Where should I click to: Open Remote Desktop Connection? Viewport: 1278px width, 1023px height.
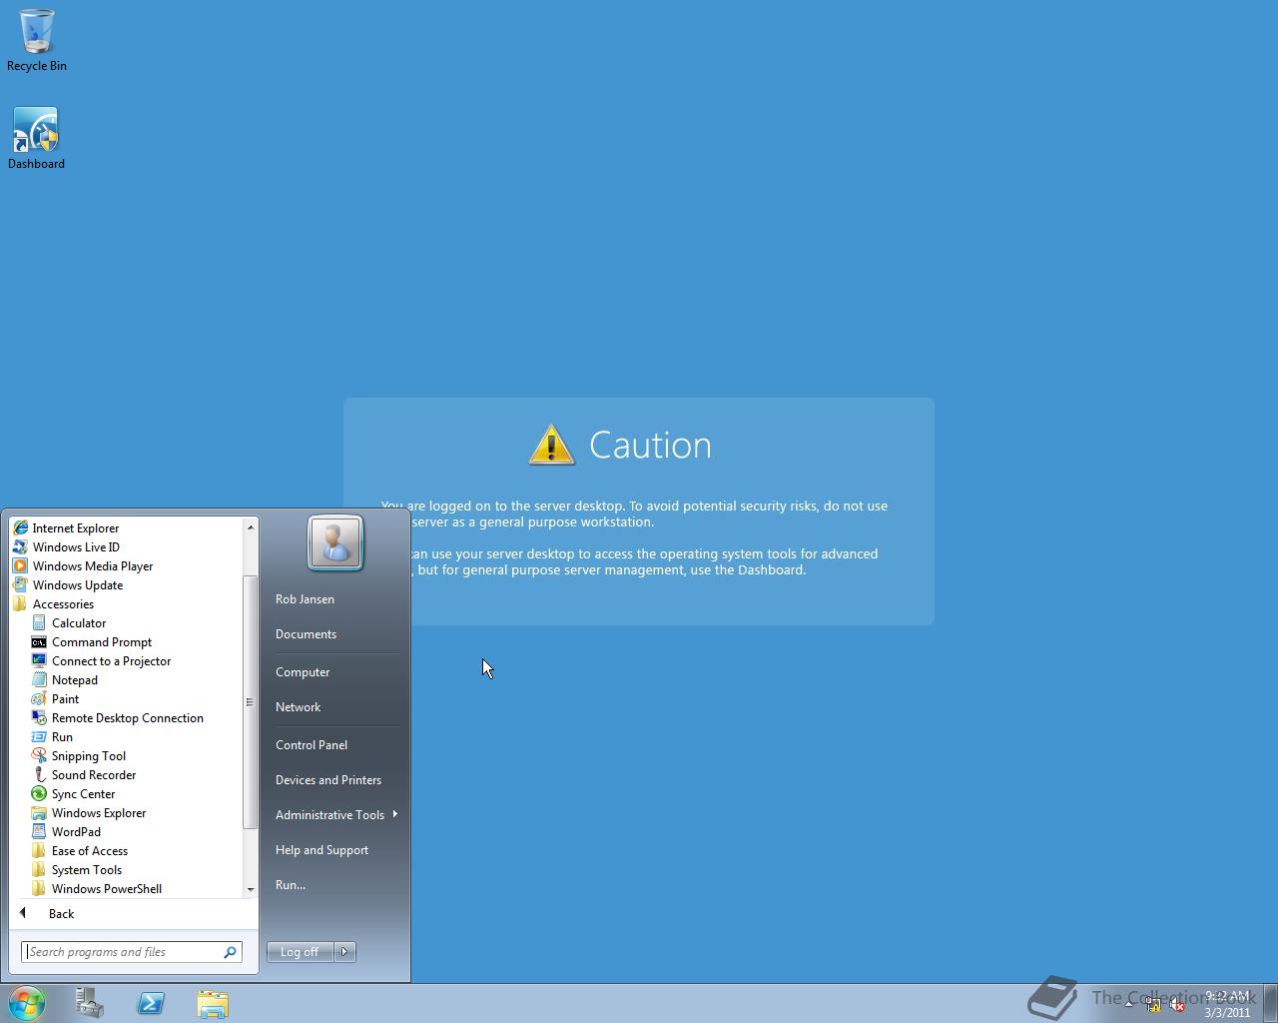click(x=118, y=717)
